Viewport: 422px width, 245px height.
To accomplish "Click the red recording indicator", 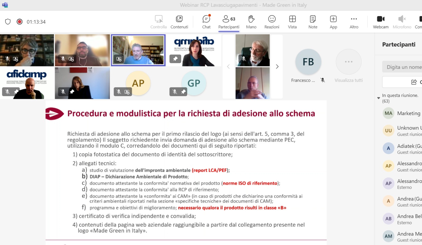I will click(20, 22).
